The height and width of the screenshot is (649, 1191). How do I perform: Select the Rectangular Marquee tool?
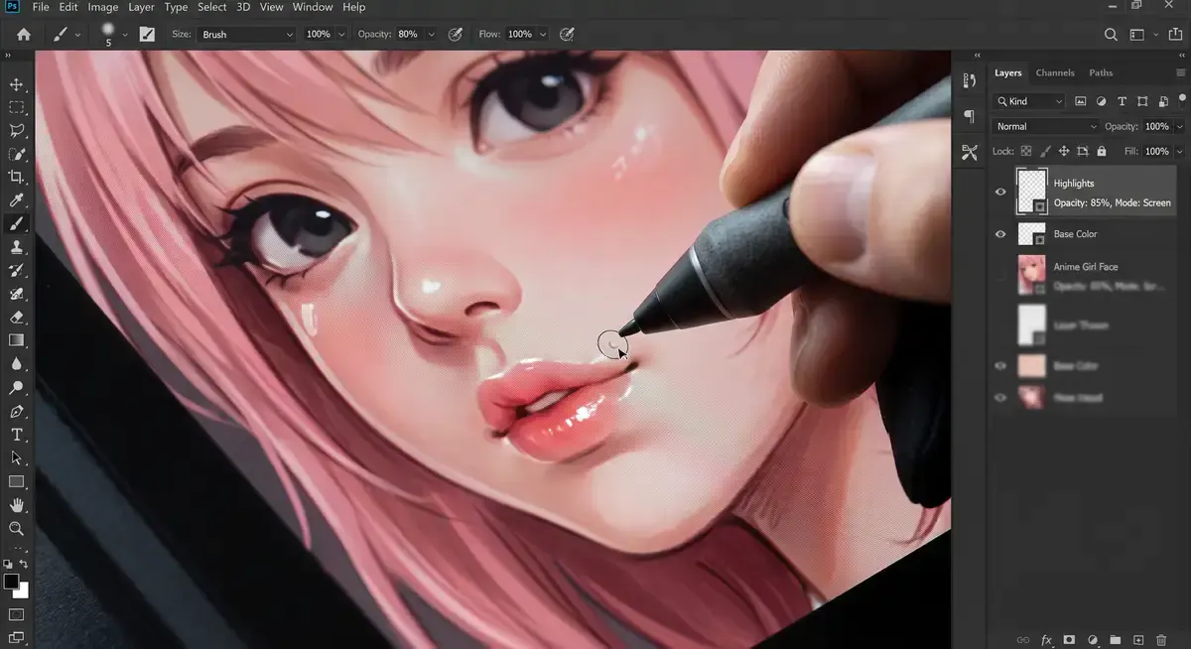pyautogui.click(x=17, y=107)
